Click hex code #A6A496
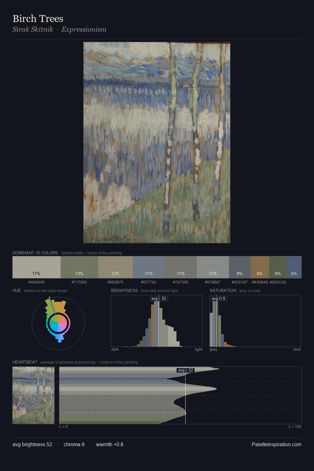This screenshot has width=314, height=471. tap(36, 282)
